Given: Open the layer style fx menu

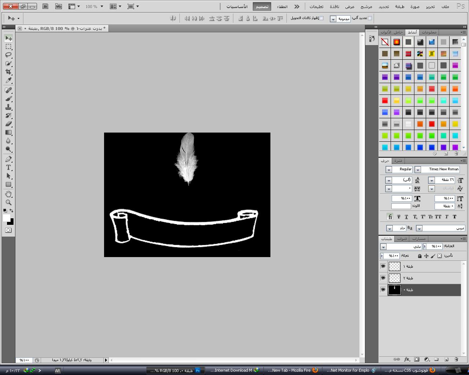Looking at the screenshot, I should [407, 360].
